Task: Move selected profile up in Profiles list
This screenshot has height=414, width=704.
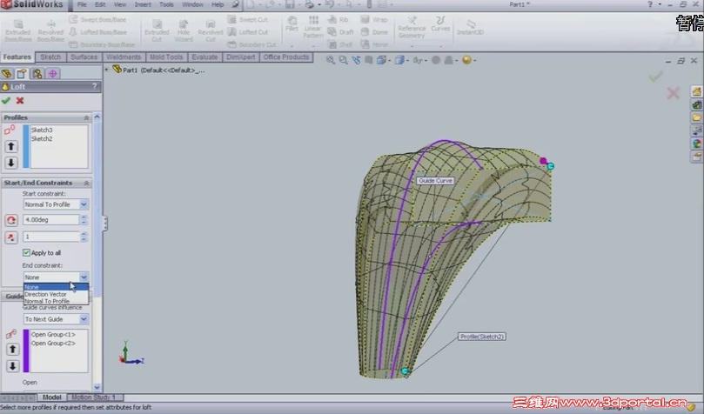Action: pos(11,146)
